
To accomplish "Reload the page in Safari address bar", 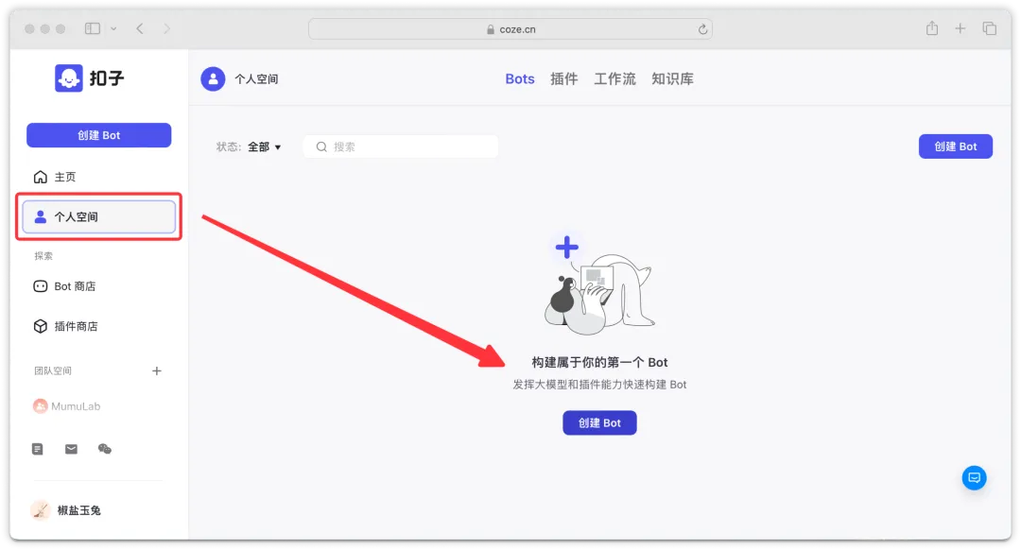I will (x=702, y=29).
